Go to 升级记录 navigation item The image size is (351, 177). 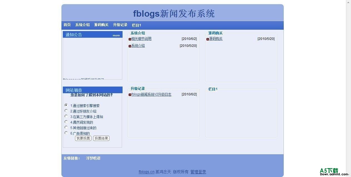click(x=120, y=25)
